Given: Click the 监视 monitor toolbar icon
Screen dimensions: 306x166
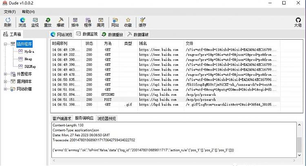Looking at the screenshot, I should [x=35, y=22].
